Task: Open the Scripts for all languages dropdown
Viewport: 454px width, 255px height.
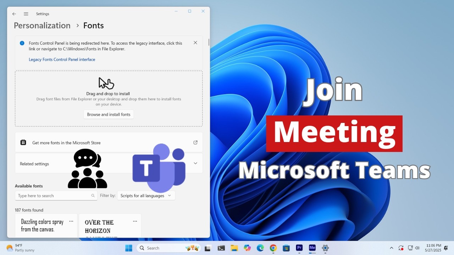Action: [x=146, y=195]
